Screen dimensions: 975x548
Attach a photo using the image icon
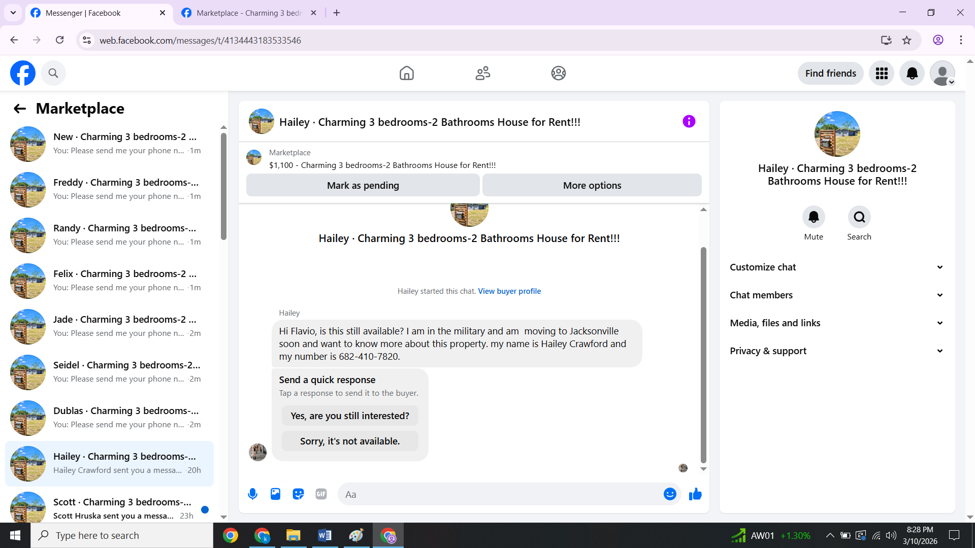point(275,494)
